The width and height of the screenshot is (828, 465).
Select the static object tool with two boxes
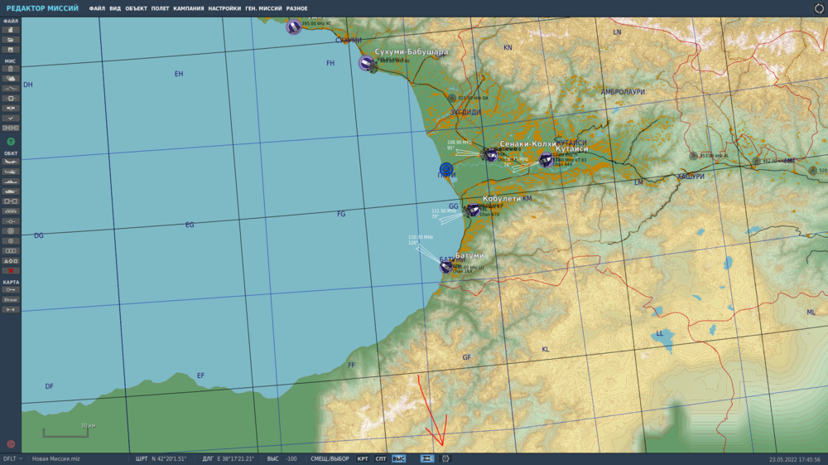pyautogui.click(x=11, y=201)
